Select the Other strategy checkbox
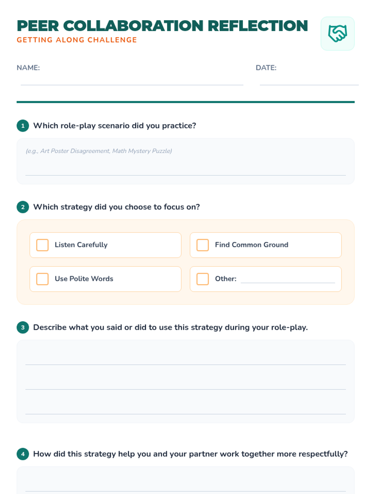371x494 pixels. click(x=203, y=279)
